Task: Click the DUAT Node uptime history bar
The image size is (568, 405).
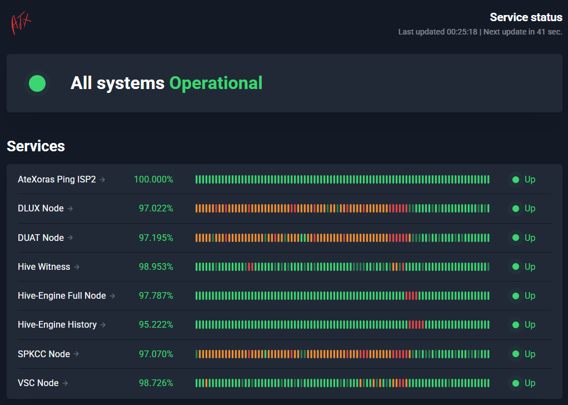Action: [x=342, y=238]
